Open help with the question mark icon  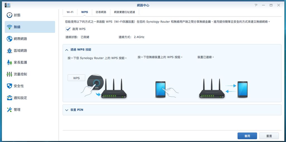point(256,5)
